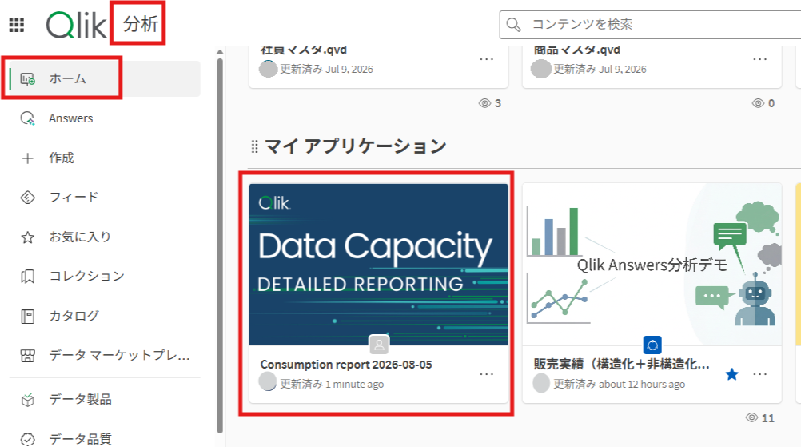Click the 商品マスタ.qvd card title
Screen dimensions: 801x447
point(576,50)
